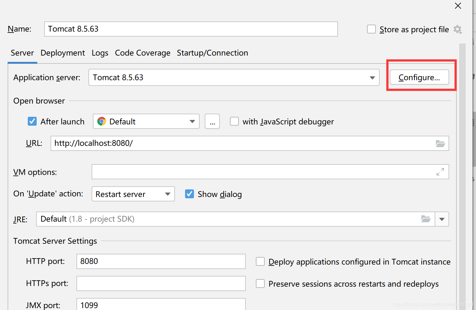
Task: Click the Name input field
Action: [191, 29]
